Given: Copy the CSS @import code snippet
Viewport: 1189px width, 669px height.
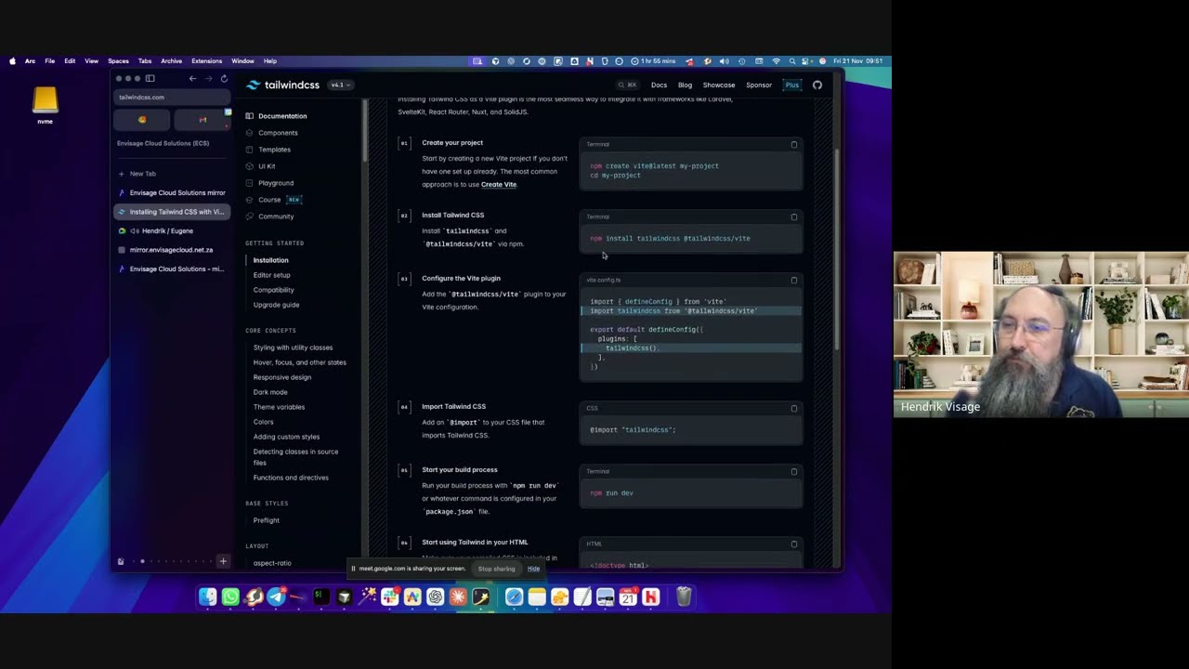Looking at the screenshot, I should tap(794, 408).
